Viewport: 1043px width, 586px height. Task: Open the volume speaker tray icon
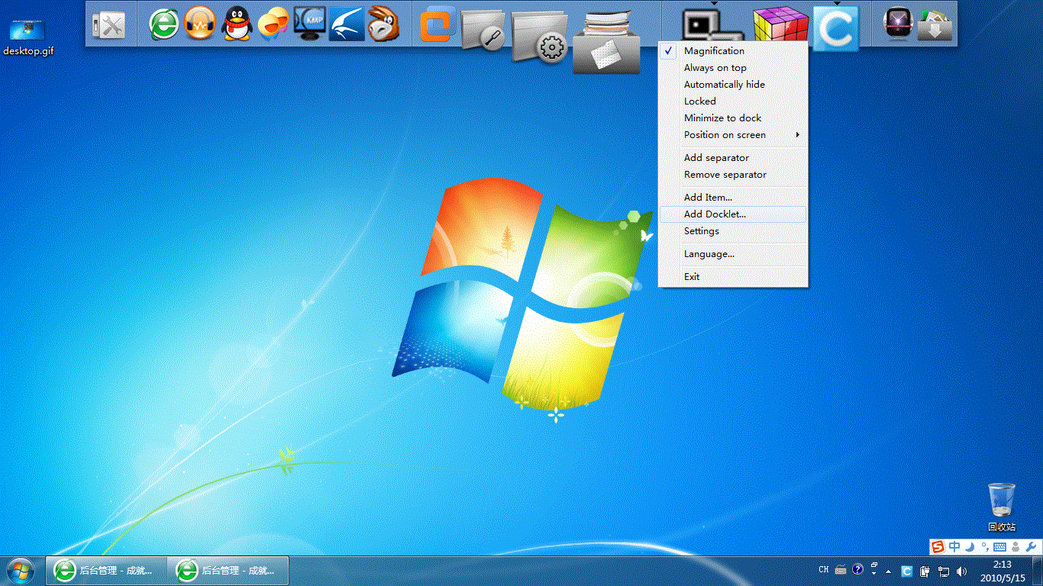[x=961, y=571]
